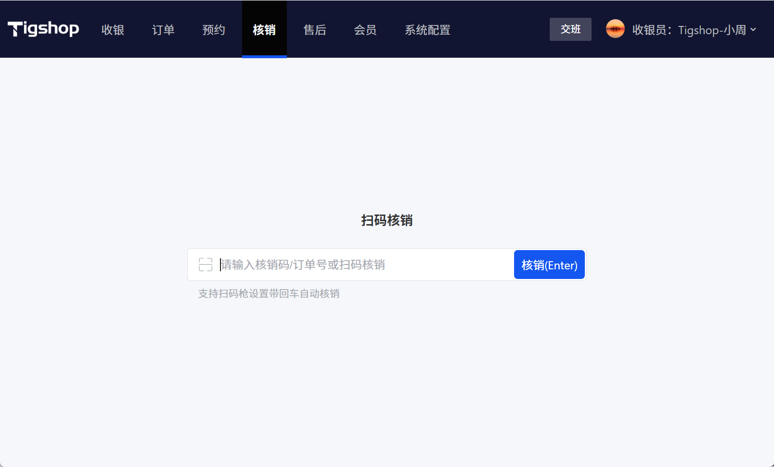
Task: Open the 售后 section
Action: [x=315, y=30]
